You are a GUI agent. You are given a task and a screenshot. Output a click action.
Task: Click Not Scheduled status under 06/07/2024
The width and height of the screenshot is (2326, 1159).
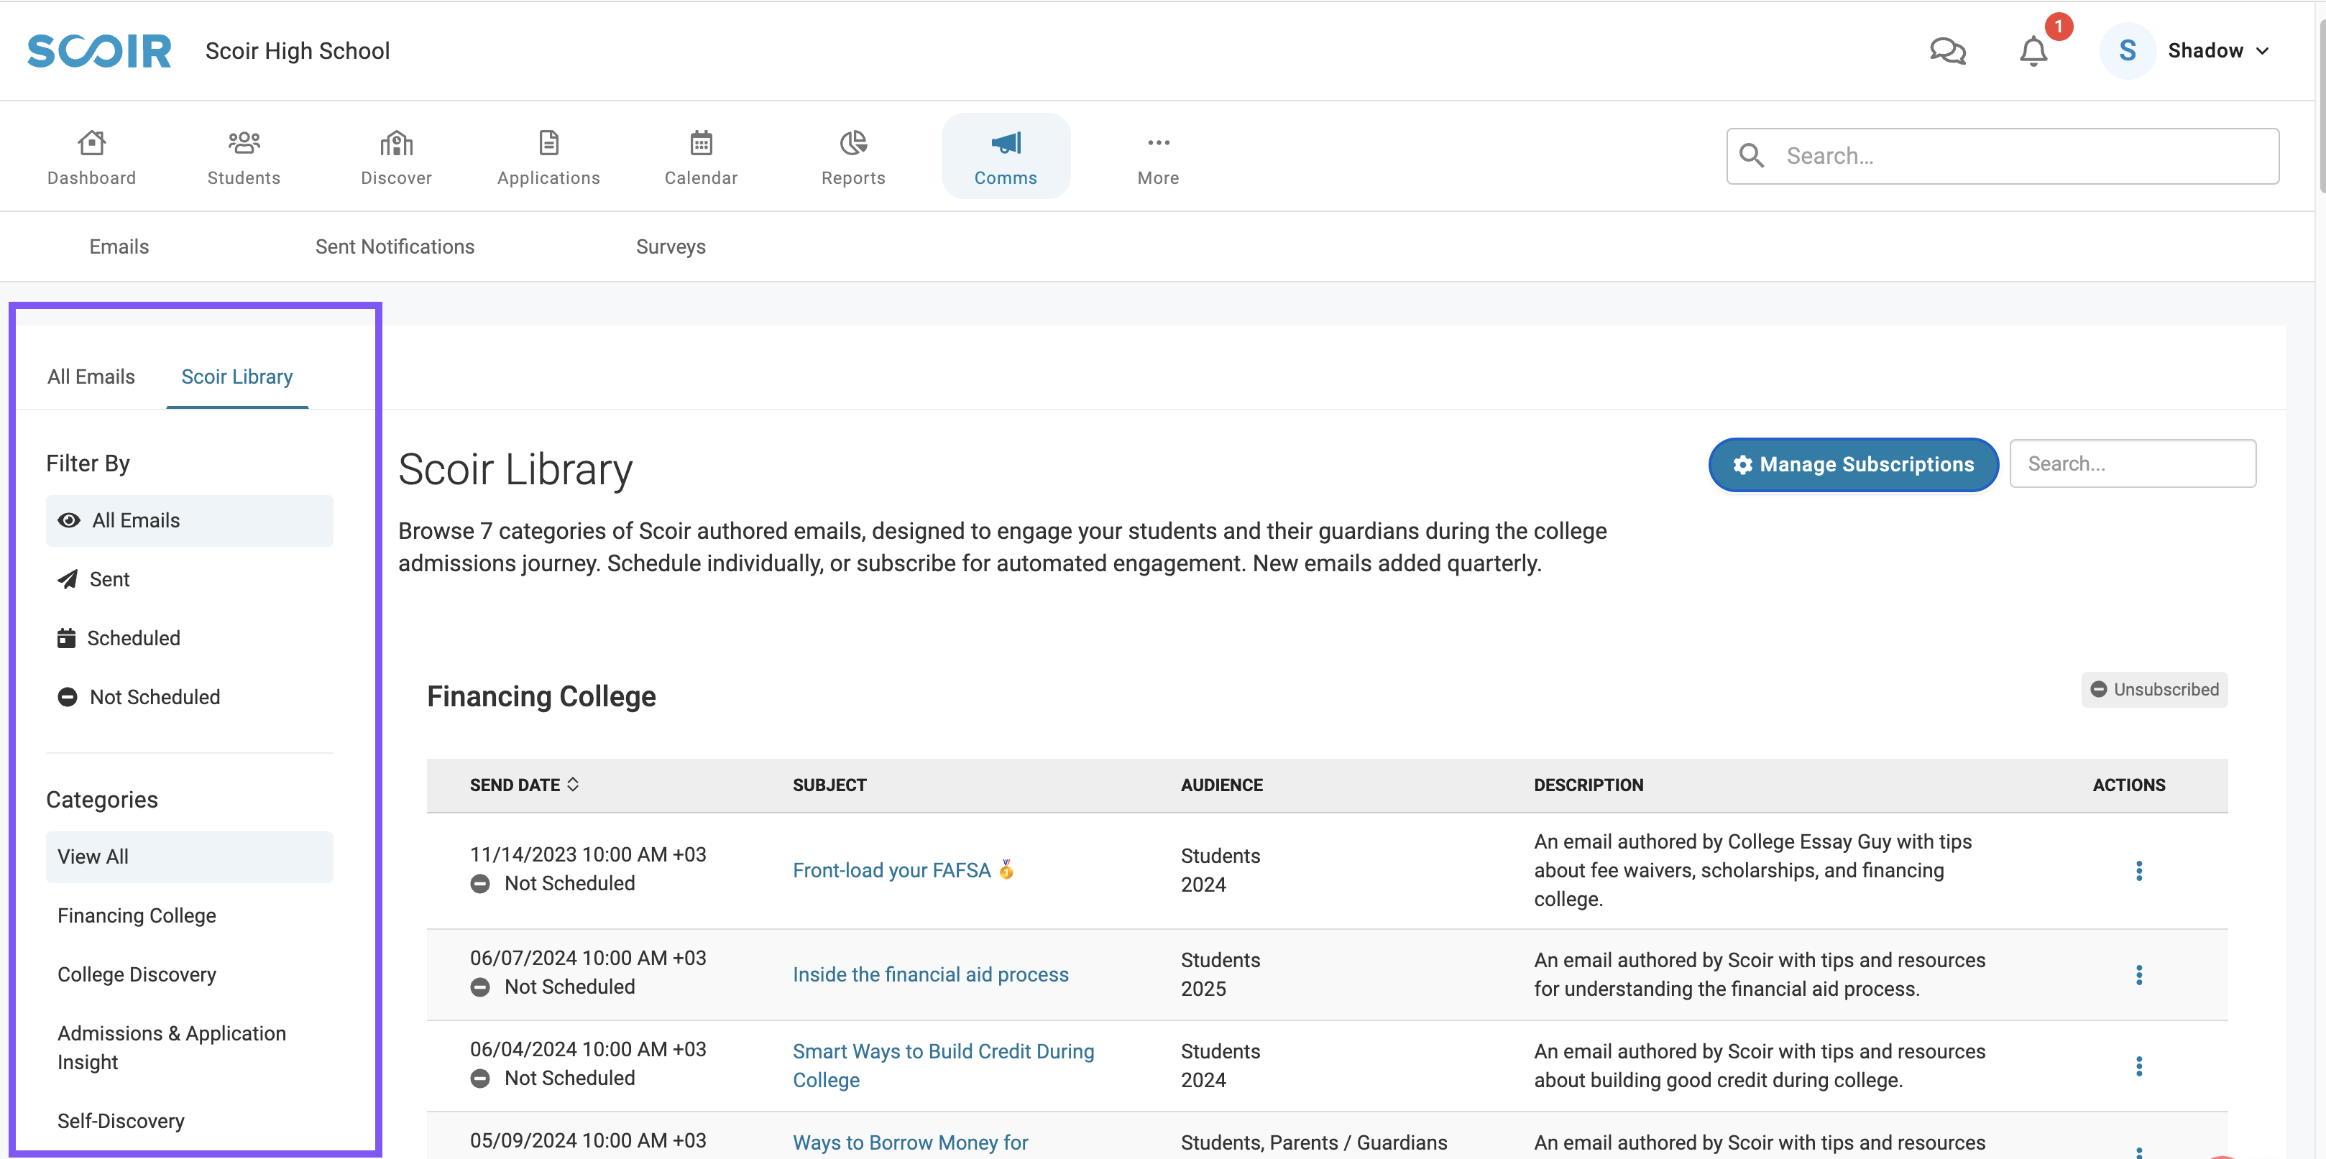pyautogui.click(x=553, y=987)
